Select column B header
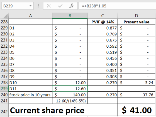This screenshot has width=156, height=117. [x=70, y=16]
